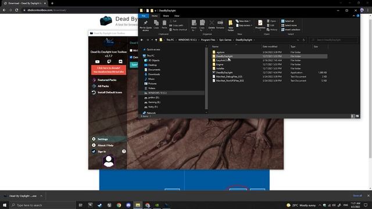372x209 pixels.
Task: Open the Twitch icon in Icon Toolbox
Action: pyautogui.click(x=109, y=62)
